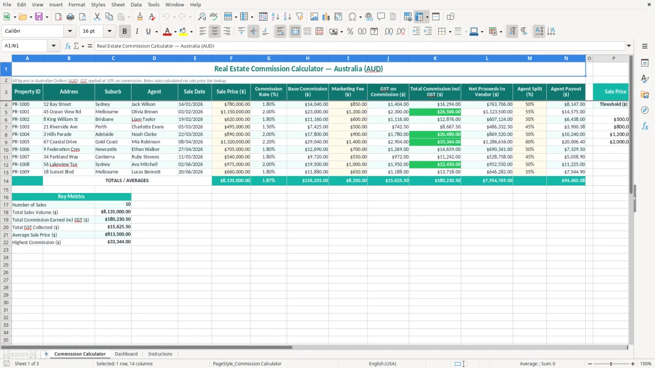Open background color dropdown arrow
The height and width of the screenshot is (368, 655).
pyautogui.click(x=191, y=32)
